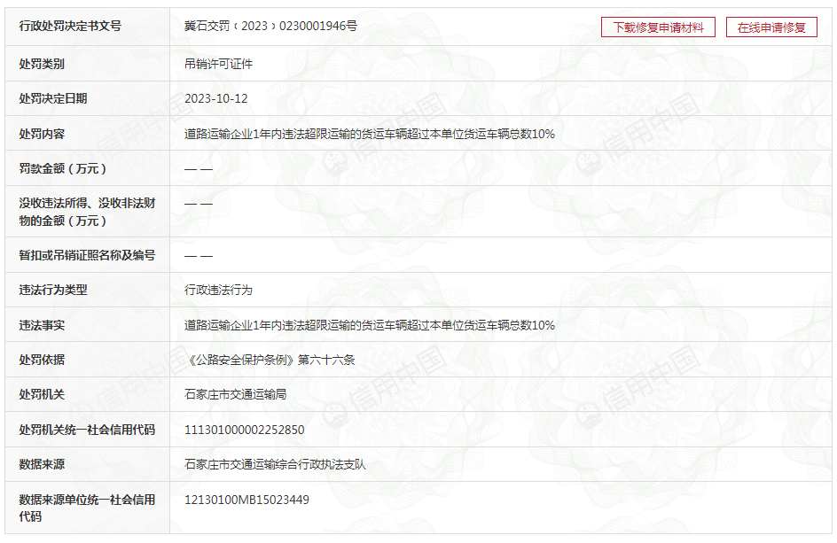Click the 罚款金额（万元） label
The image size is (837, 543).
(x=63, y=168)
